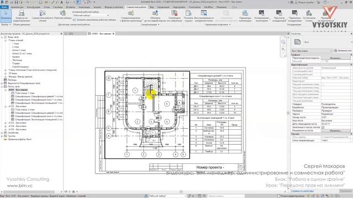Expand the Выбор panel dropdown
This screenshot has width=353, height=198.
tap(6, 24)
